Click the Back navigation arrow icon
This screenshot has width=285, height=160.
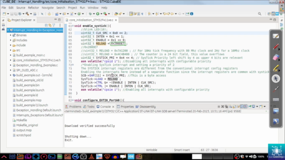172,14
